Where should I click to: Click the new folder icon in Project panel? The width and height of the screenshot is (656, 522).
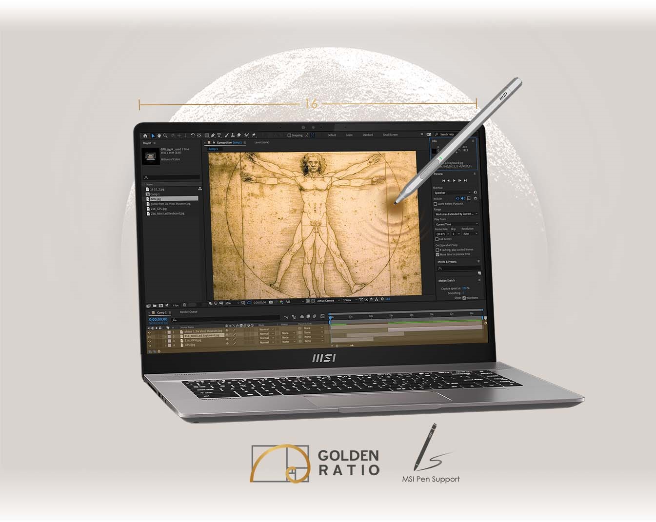(155, 306)
